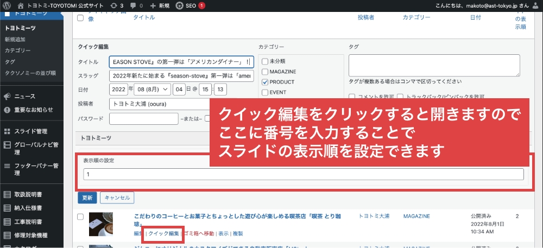This screenshot has width=543, height=248.
Task: Sort by タイトル column header
Action: pyautogui.click(x=144, y=18)
